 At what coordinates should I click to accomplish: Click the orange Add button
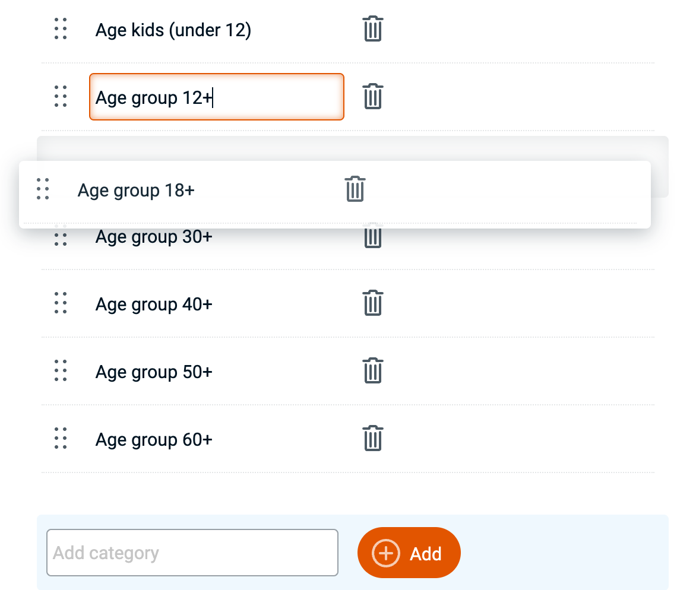click(409, 553)
